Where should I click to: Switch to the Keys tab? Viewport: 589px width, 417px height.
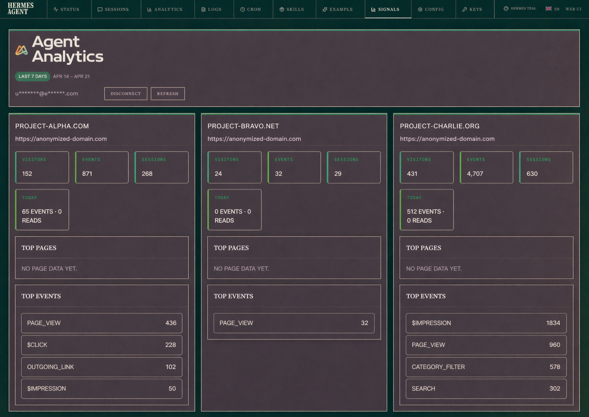point(475,9)
